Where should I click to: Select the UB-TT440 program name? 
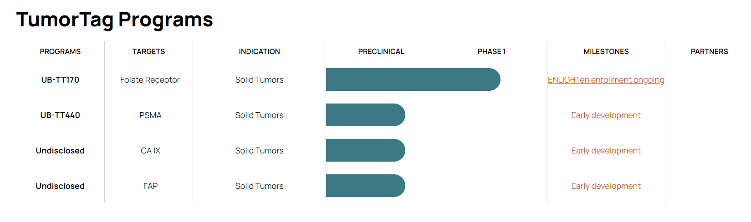point(60,115)
